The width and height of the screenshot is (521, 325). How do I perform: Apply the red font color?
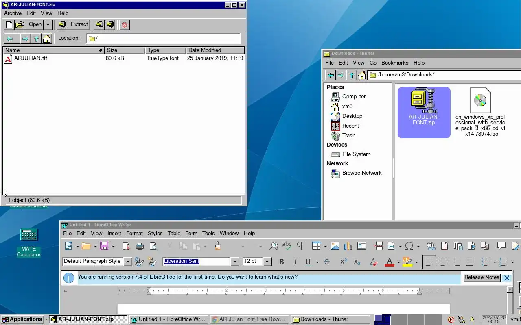coord(390,262)
